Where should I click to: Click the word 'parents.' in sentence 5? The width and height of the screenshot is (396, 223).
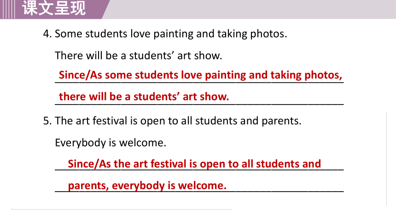281,121
